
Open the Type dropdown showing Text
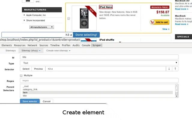pos(99,63)
